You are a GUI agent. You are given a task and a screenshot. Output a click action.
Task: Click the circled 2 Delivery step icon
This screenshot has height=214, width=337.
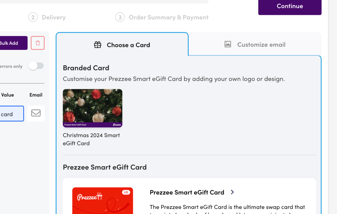(x=33, y=17)
